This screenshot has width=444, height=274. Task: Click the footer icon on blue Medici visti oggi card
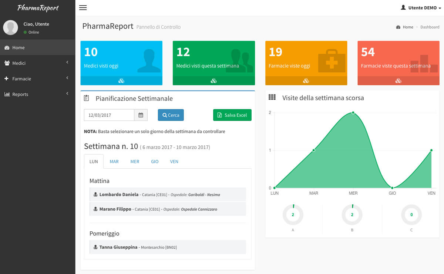point(121,81)
